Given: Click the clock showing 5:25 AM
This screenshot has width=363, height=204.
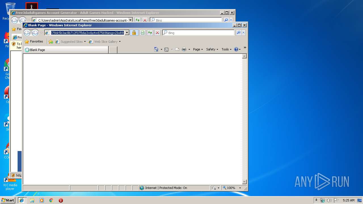Looking at the screenshot, I should click(x=349, y=200).
